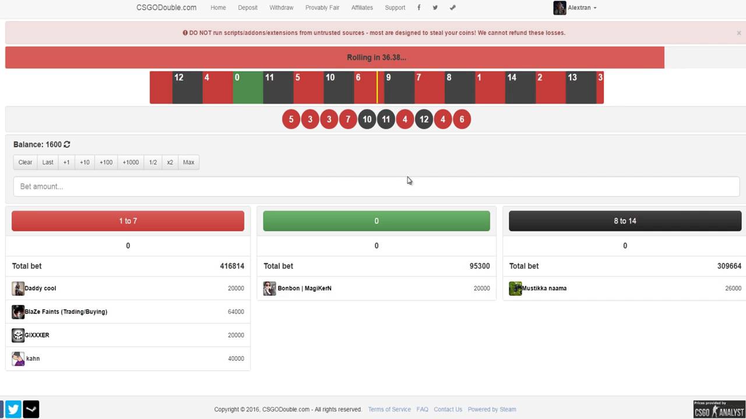Click the blue Twitter share button at bottom left
Viewport: 746px width, 419px height.
(x=13, y=409)
